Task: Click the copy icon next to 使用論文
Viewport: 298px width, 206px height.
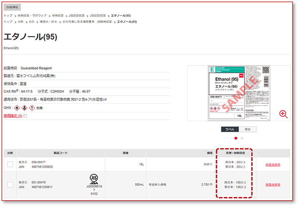Action: pyautogui.click(x=25, y=116)
